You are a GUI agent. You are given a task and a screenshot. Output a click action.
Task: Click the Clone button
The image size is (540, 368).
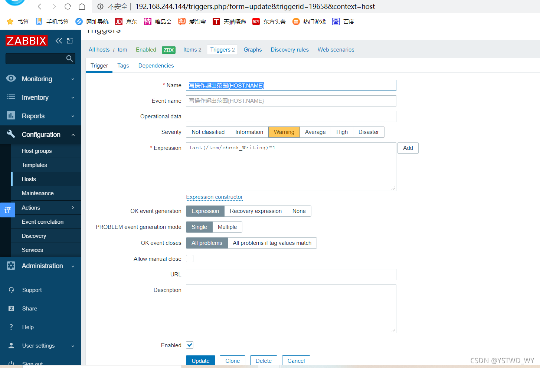(233, 361)
